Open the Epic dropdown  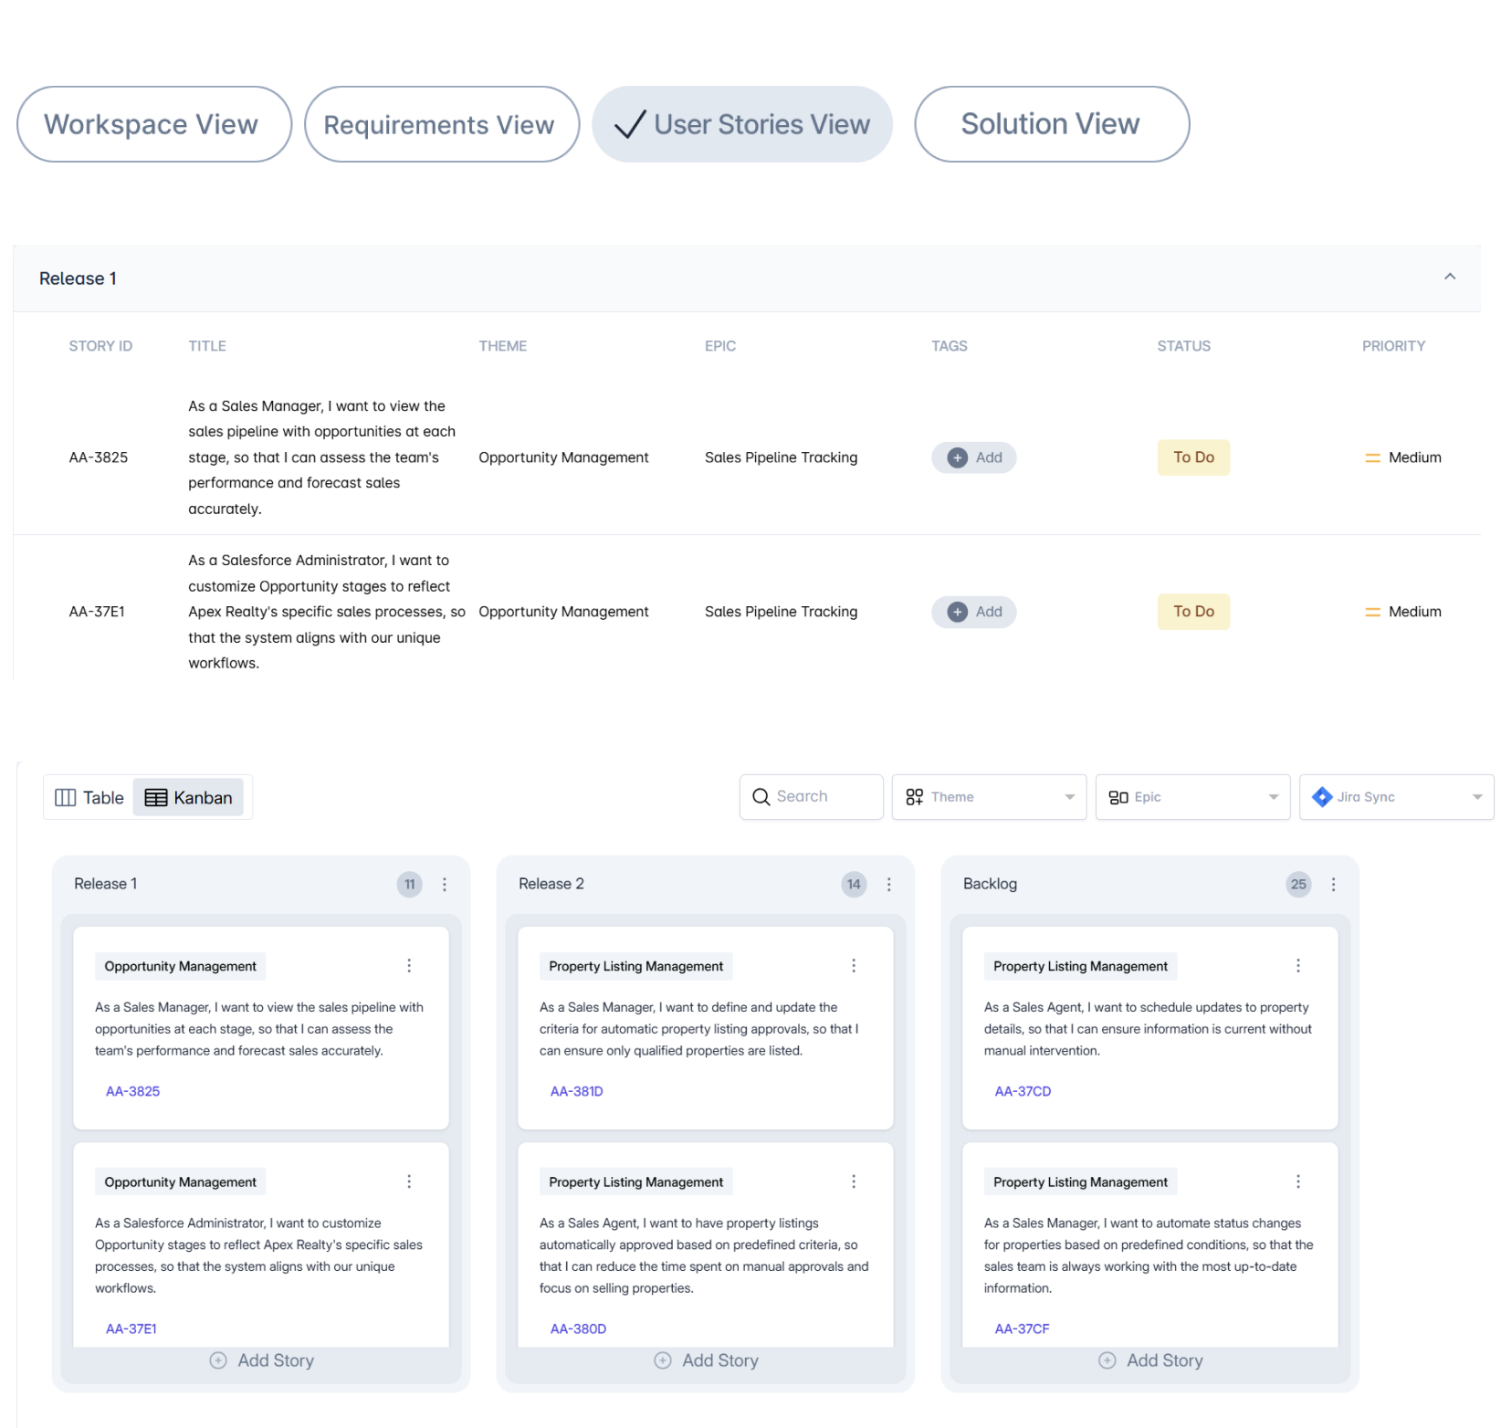pyautogui.click(x=1273, y=796)
